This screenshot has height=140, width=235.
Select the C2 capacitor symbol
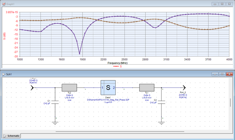click(162, 103)
